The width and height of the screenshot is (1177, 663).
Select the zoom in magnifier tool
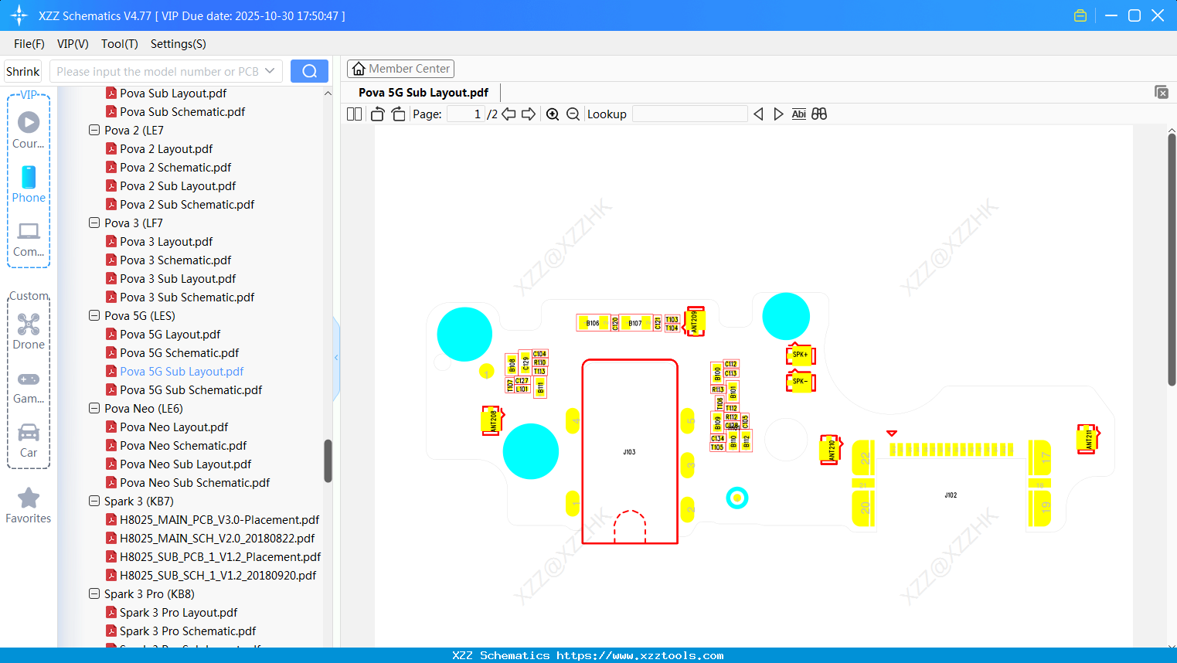tap(553, 114)
